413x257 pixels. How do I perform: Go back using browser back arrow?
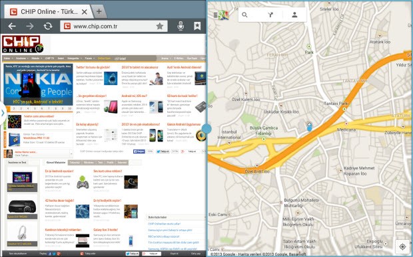click(12, 26)
